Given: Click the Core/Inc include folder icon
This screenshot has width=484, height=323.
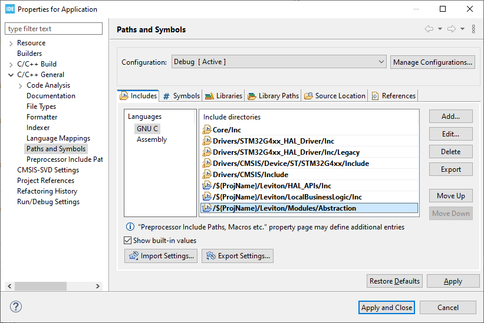Looking at the screenshot, I should coord(206,130).
